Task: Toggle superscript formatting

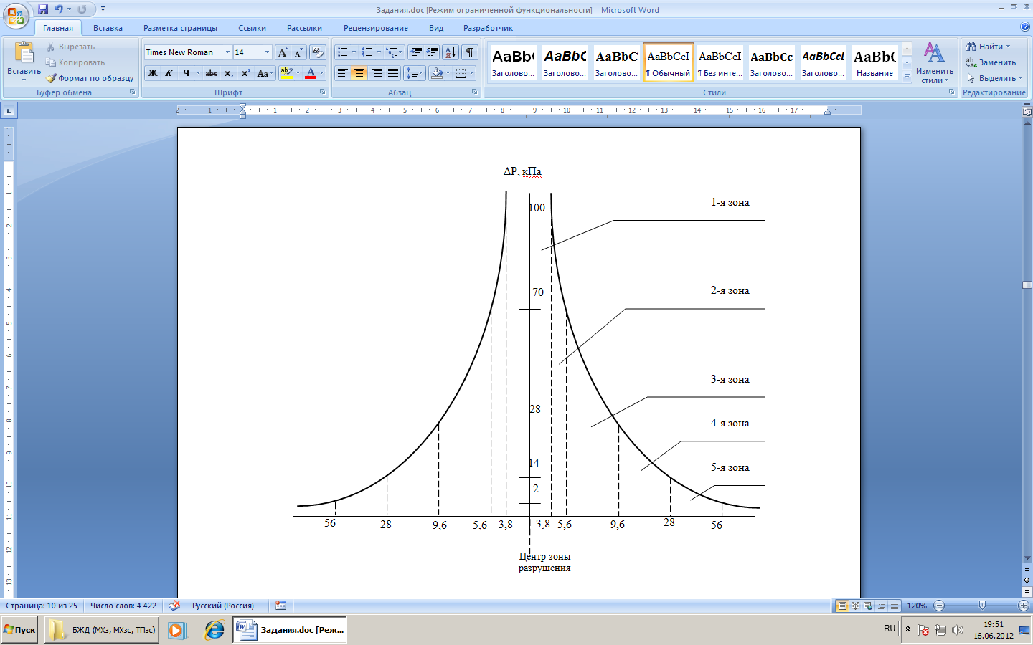Action: click(x=245, y=73)
